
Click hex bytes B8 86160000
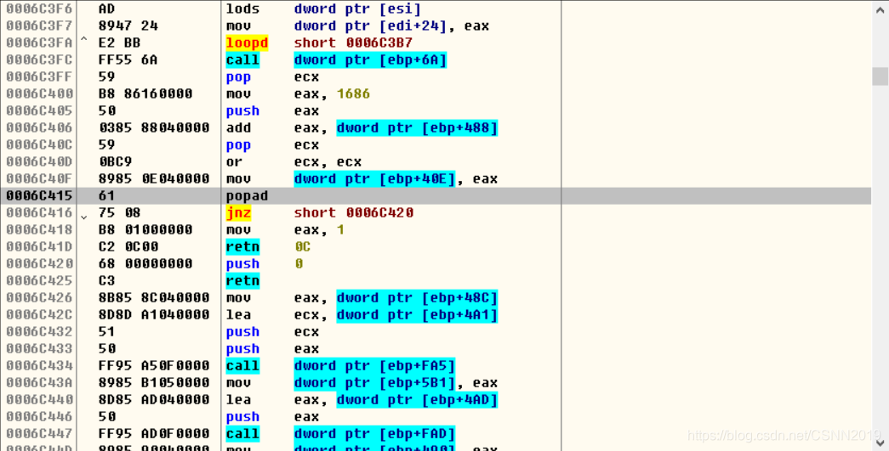(145, 94)
